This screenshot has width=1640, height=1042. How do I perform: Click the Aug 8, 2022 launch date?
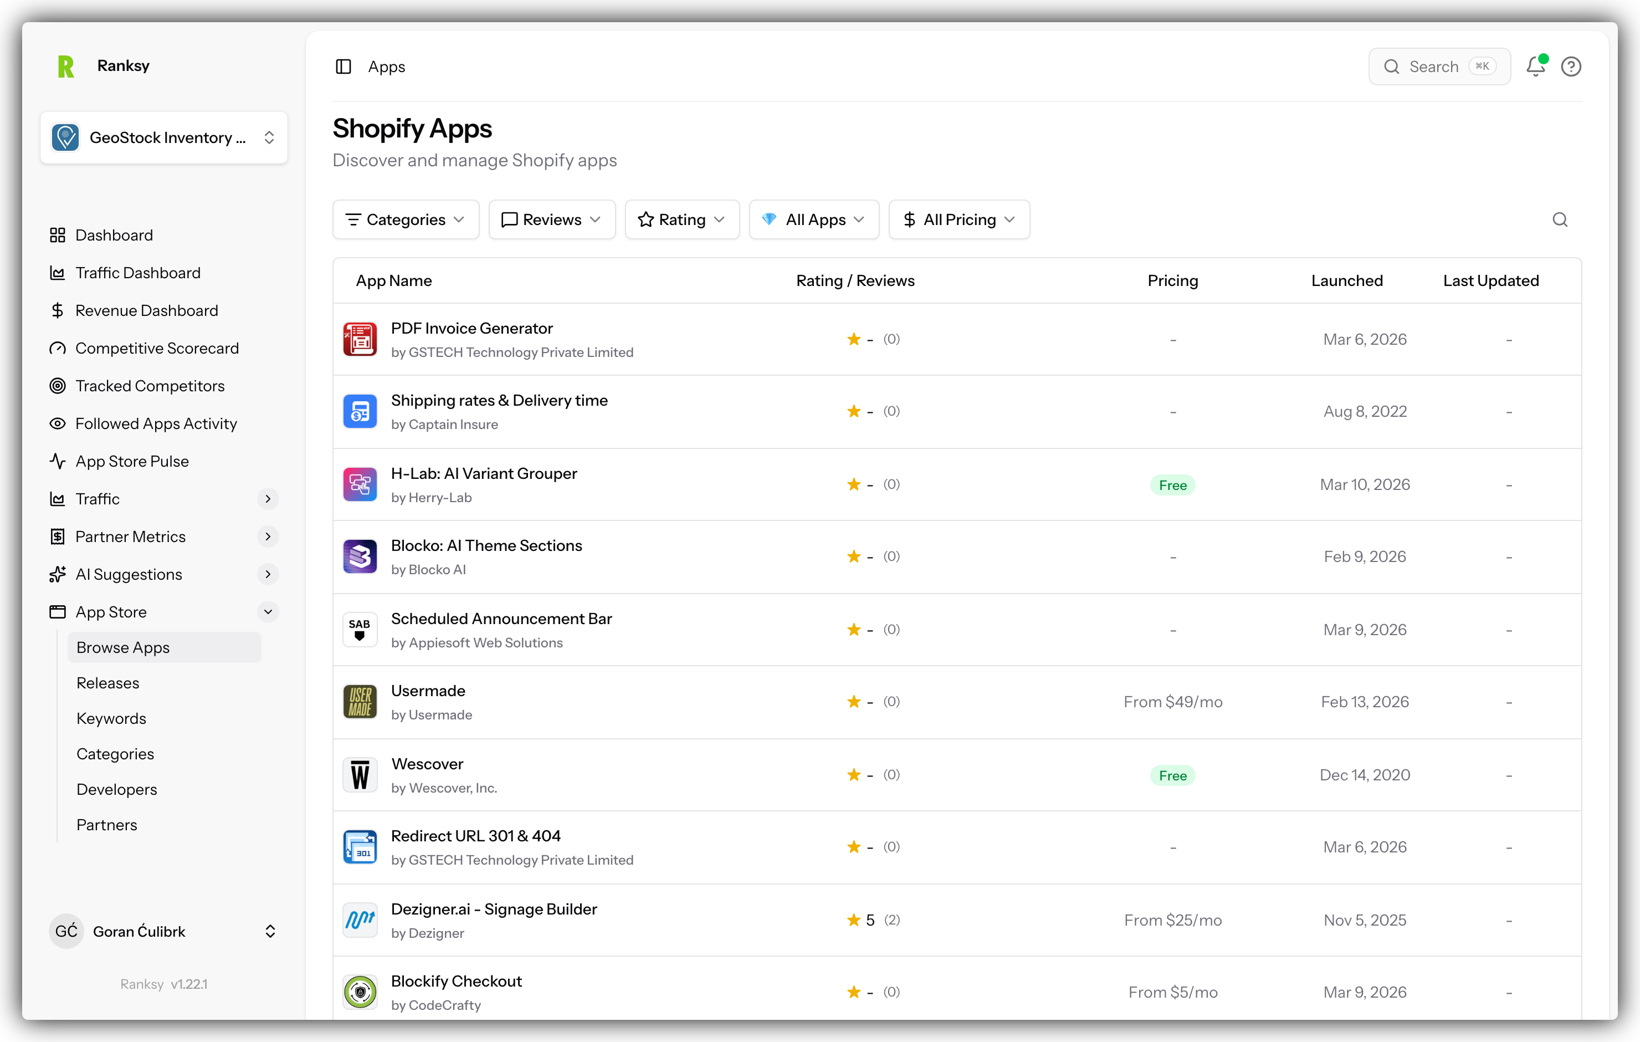[1365, 412]
